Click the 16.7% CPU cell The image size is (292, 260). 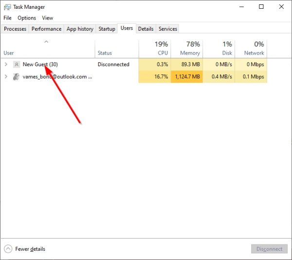(155, 76)
